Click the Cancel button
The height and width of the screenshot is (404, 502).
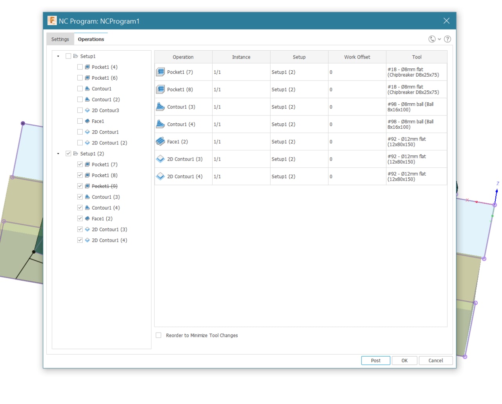[x=436, y=360]
